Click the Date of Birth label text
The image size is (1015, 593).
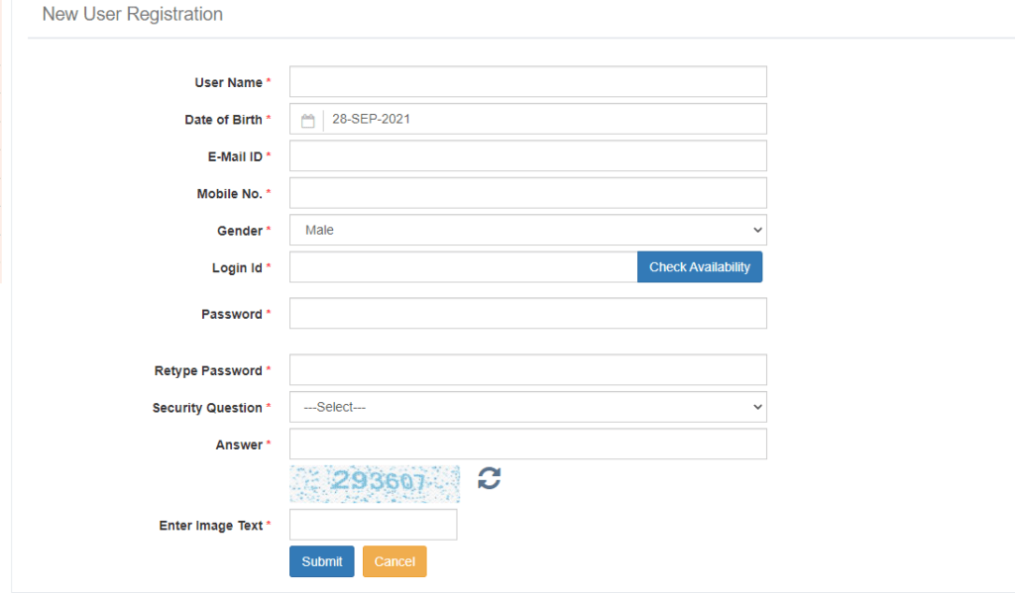(223, 120)
